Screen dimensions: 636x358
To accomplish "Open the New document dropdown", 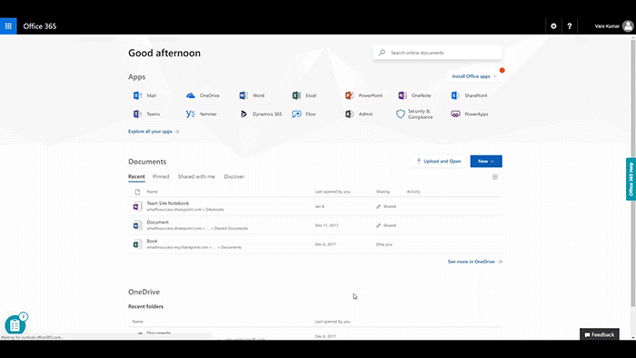I will 486,161.
